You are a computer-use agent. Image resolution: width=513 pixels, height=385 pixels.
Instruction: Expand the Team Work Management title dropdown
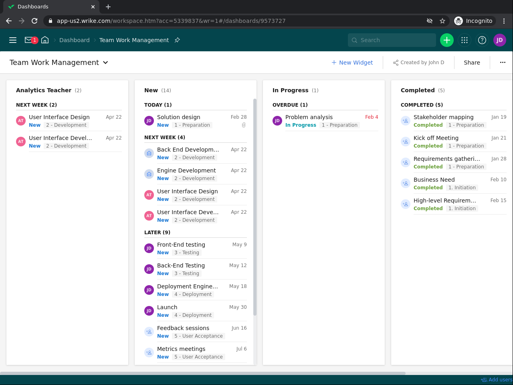105,63
